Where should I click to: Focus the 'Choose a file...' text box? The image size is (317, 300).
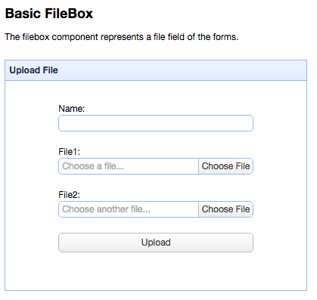[129, 166]
